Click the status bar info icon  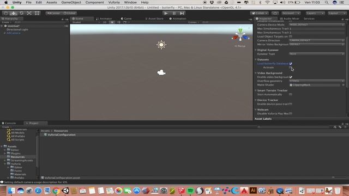point(2,182)
